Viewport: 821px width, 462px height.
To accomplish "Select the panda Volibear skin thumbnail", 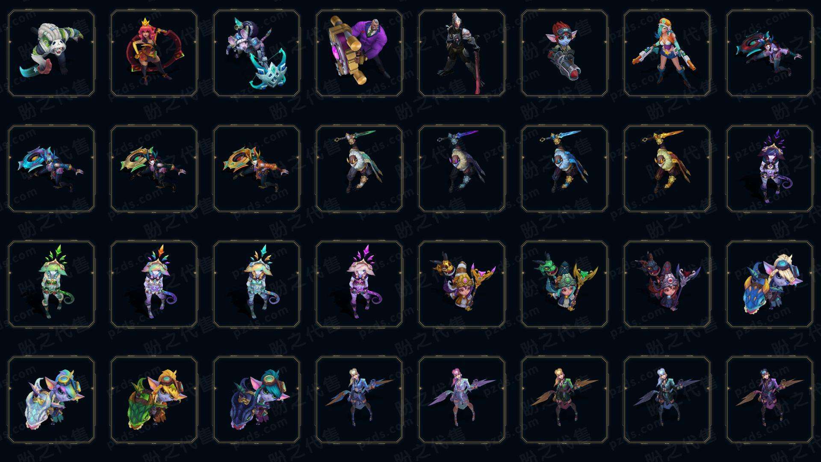I will point(51,53).
